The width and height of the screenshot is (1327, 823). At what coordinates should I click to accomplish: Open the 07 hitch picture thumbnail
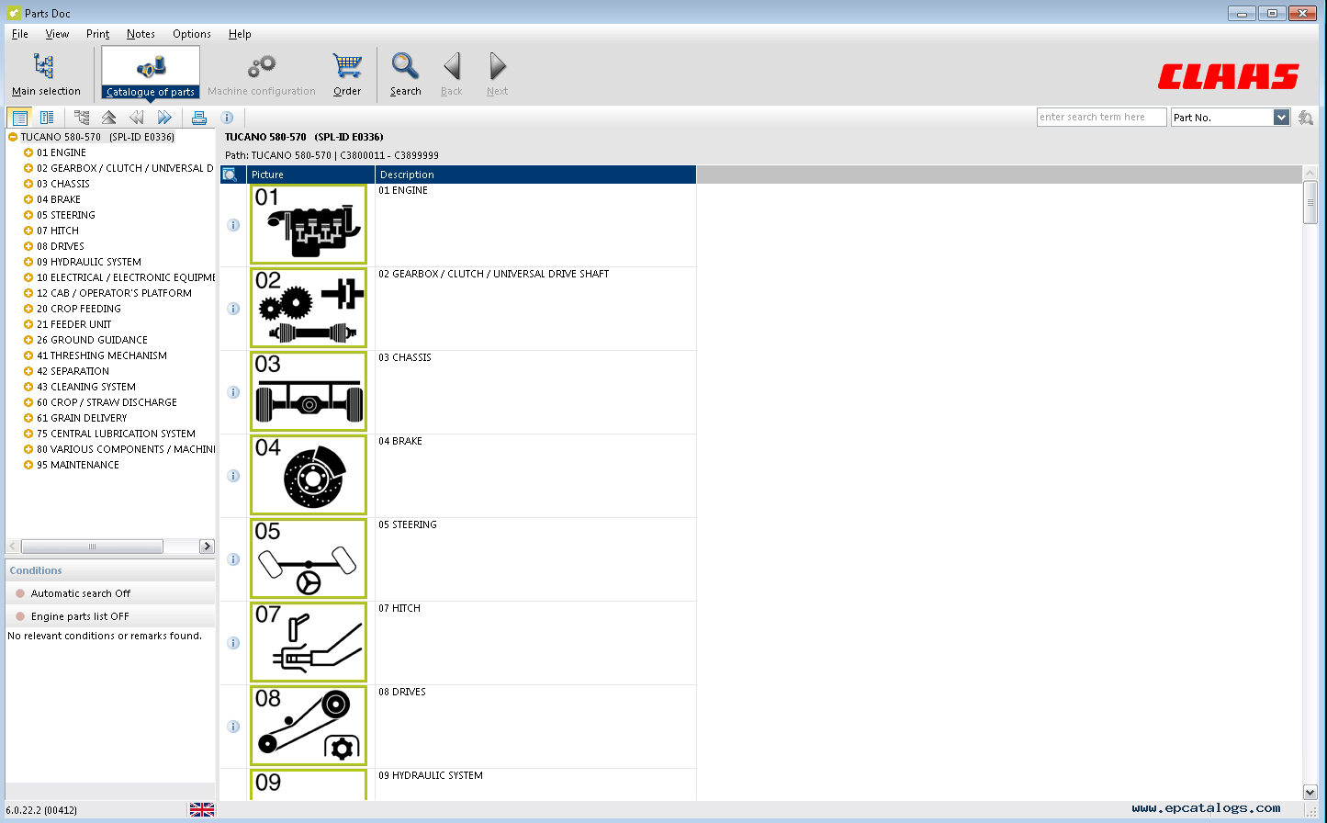click(x=309, y=643)
